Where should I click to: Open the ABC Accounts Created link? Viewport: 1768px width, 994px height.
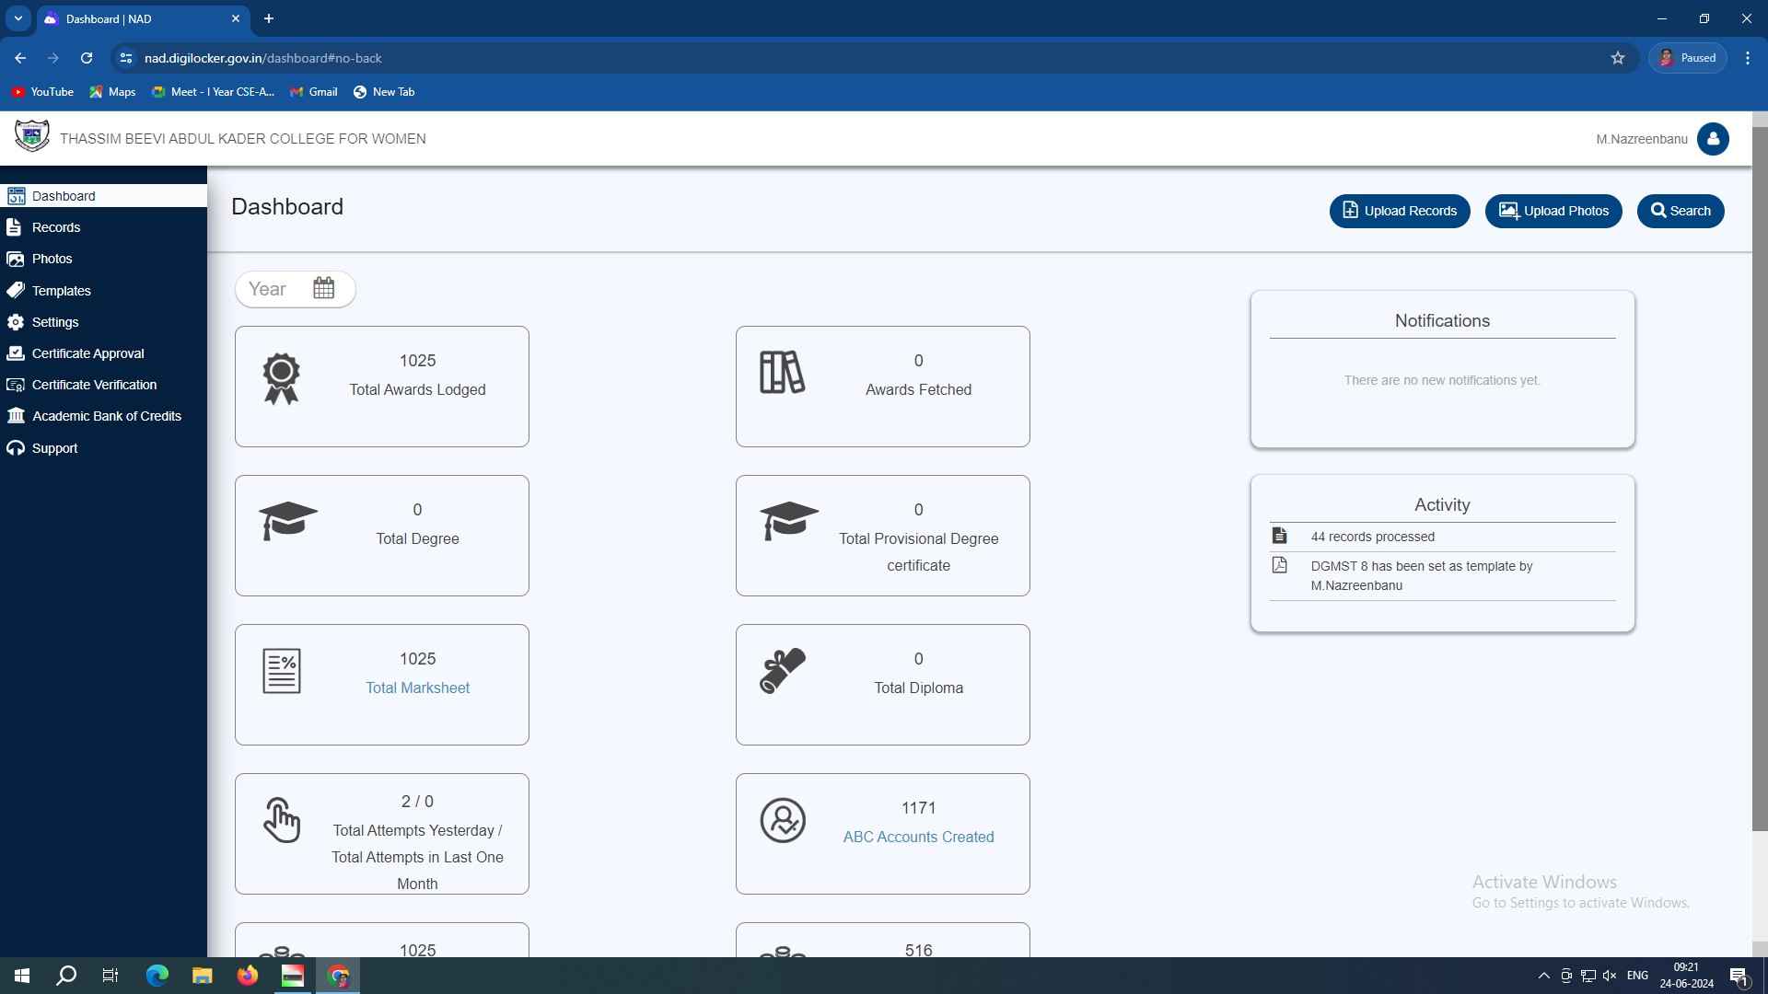pos(918,837)
